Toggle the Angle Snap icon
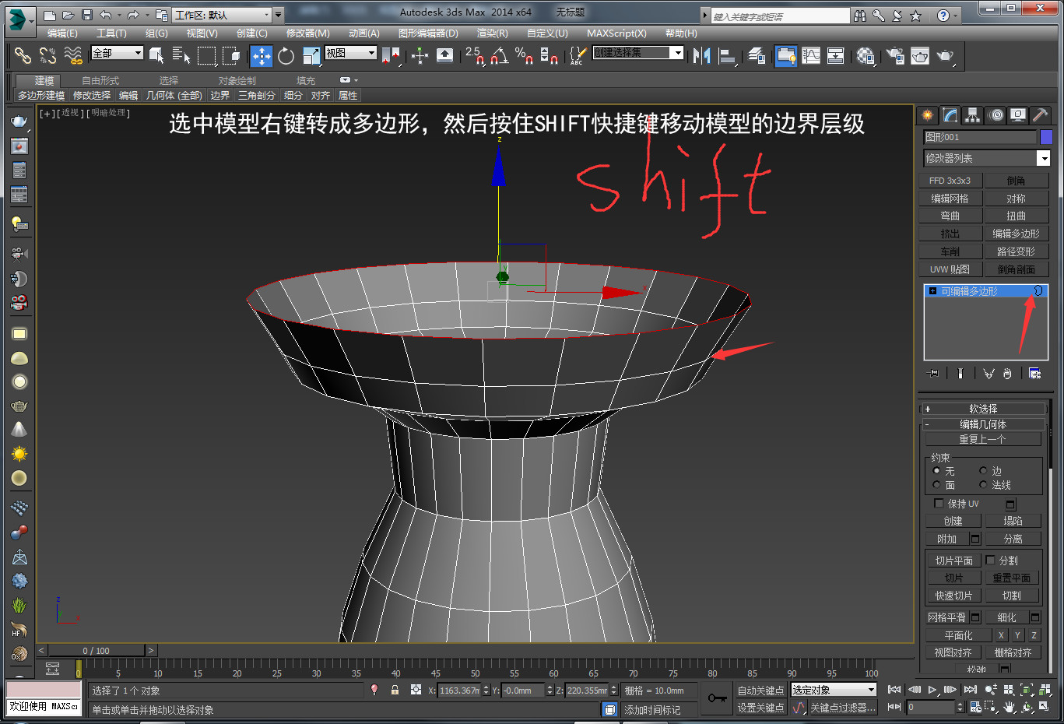This screenshot has height=724, width=1064. 499,55
